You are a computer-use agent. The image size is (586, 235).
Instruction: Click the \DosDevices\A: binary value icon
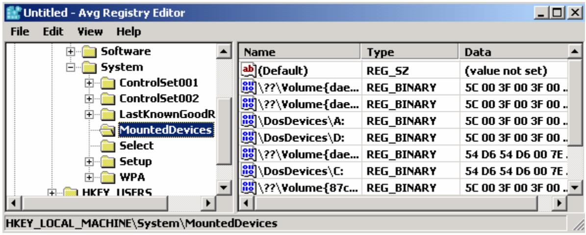click(249, 121)
